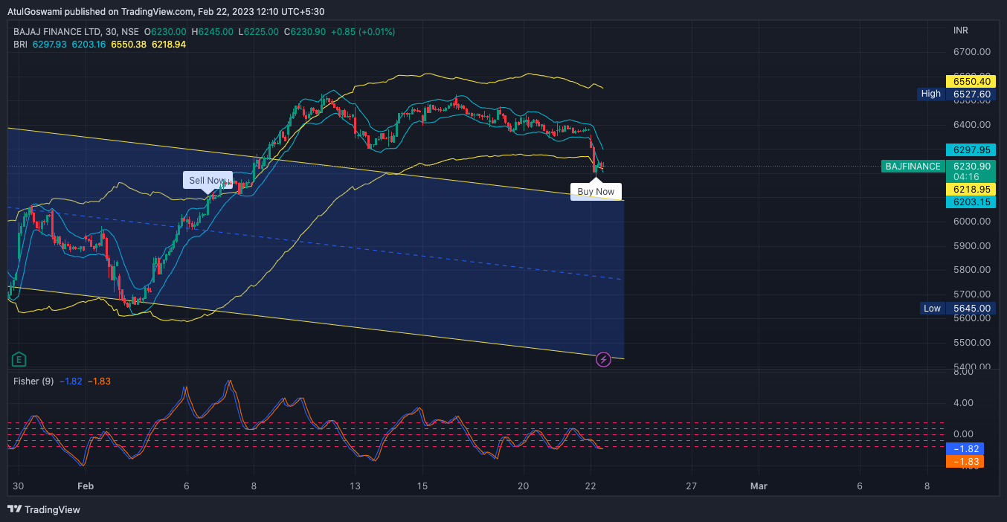Click the purple lightning bolt event icon
The image size is (1007, 522).
point(604,360)
